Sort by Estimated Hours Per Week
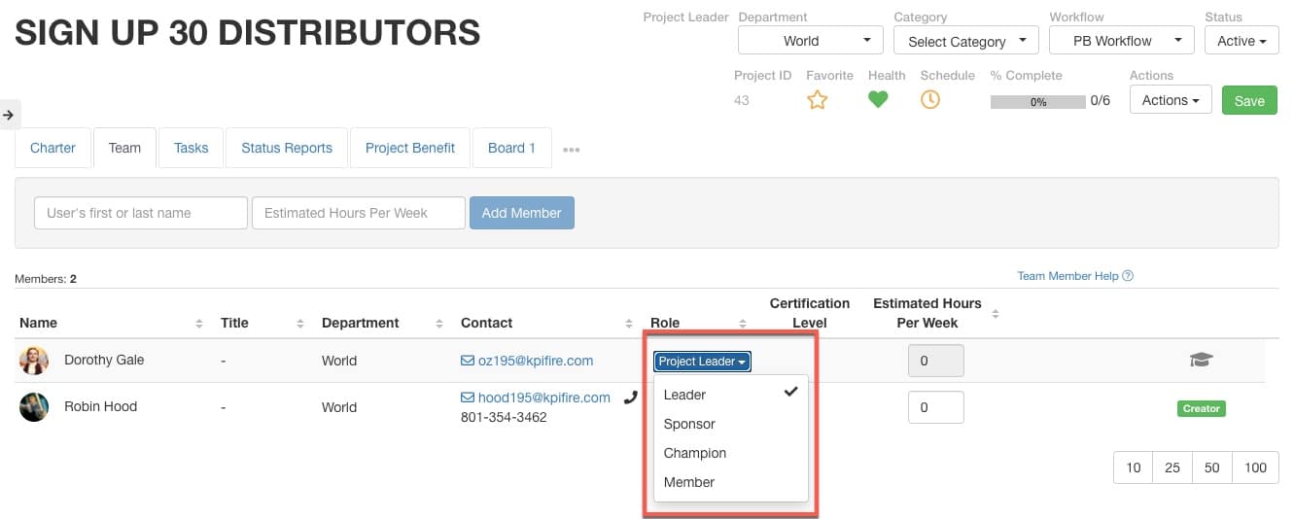The width and height of the screenshot is (1294, 519). point(995,313)
